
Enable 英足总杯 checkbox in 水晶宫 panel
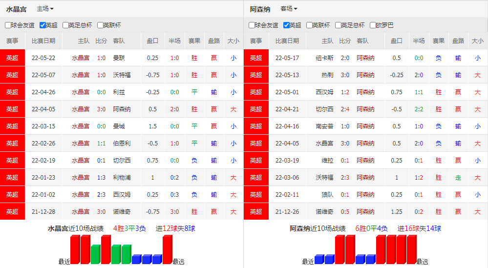[65, 25]
